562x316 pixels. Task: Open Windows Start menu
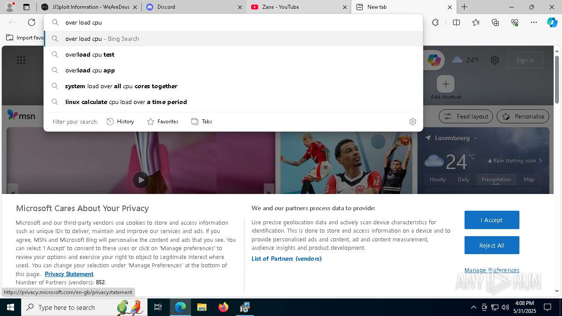click(x=11, y=307)
